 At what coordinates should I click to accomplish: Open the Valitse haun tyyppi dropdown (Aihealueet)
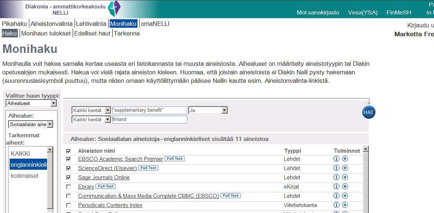click(x=31, y=103)
